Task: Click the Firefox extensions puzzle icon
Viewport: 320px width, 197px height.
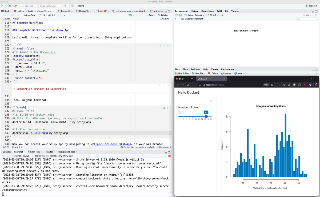Action: click(x=299, y=85)
